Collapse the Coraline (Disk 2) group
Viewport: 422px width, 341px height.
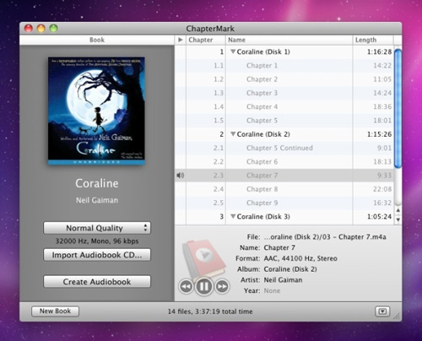point(233,134)
